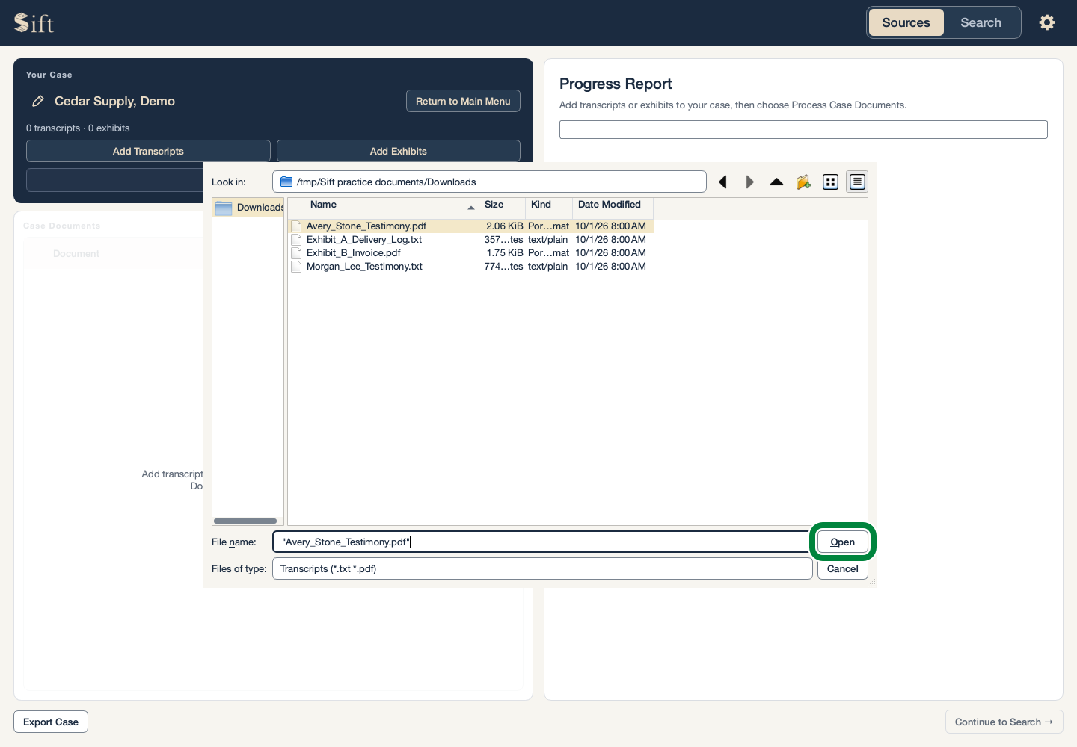Click the Add Transcripts button

tap(148, 151)
